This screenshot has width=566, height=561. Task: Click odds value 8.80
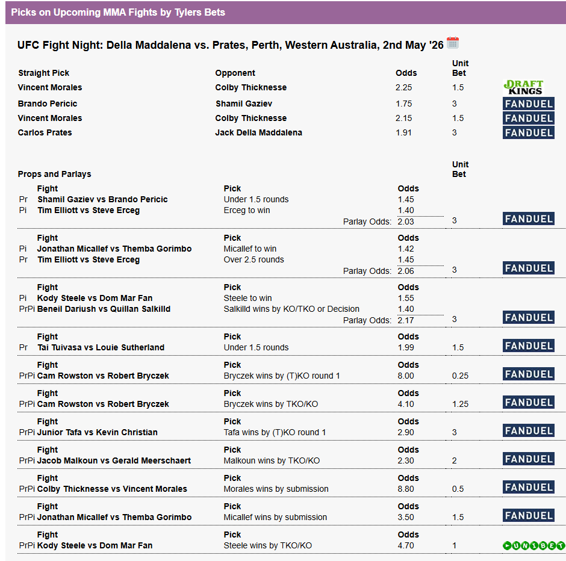point(406,489)
